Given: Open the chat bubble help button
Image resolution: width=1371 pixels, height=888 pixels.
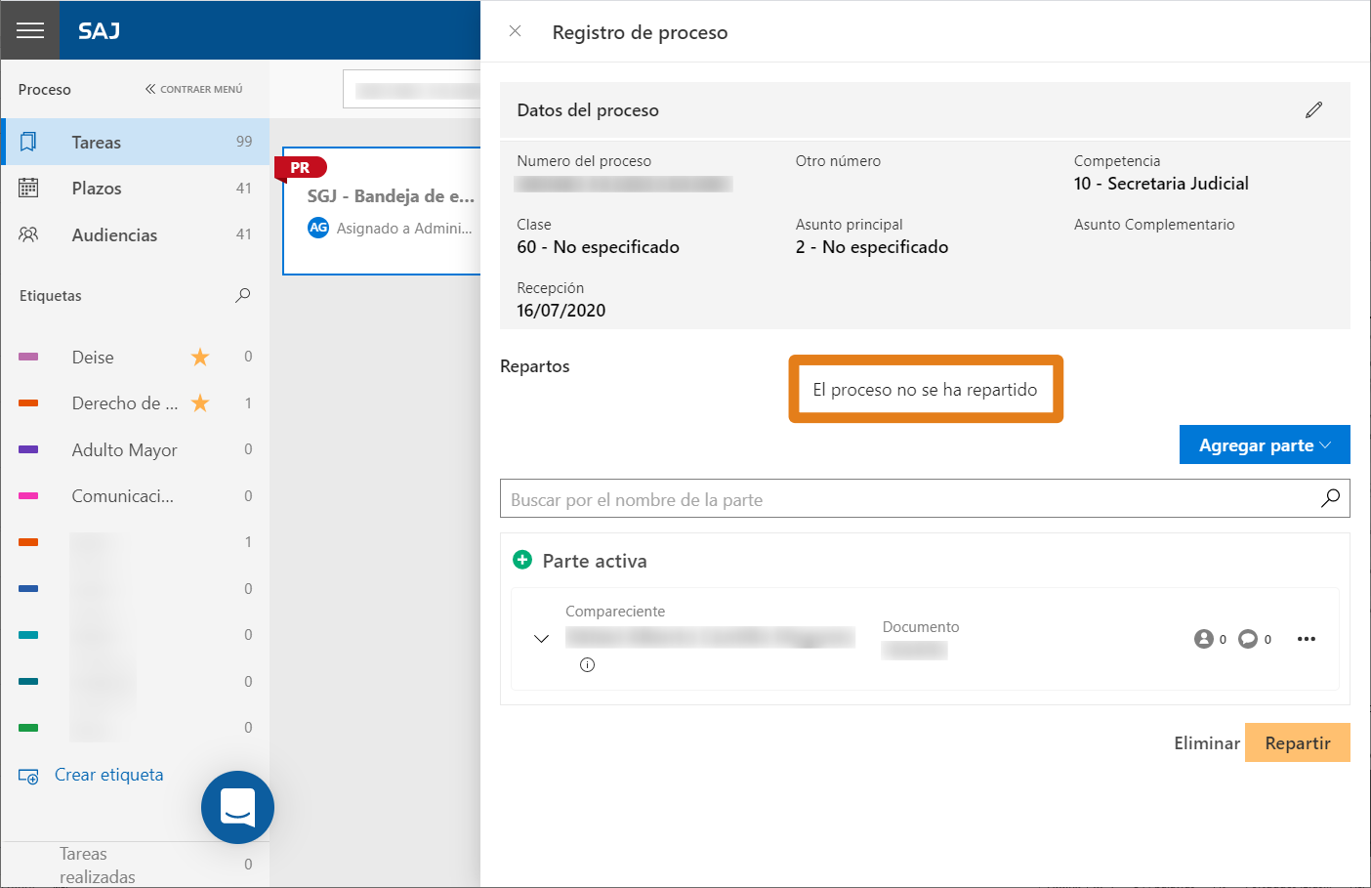Looking at the screenshot, I should coord(237,807).
